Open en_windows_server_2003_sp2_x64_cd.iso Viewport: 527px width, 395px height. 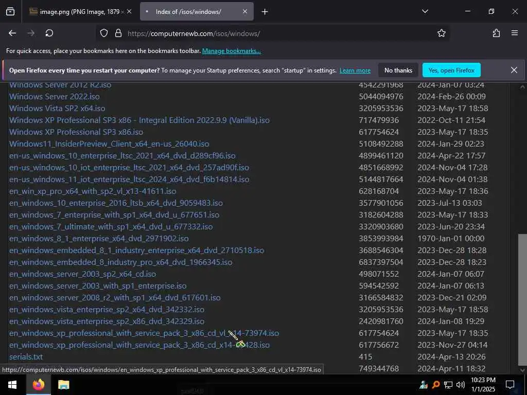point(83,274)
